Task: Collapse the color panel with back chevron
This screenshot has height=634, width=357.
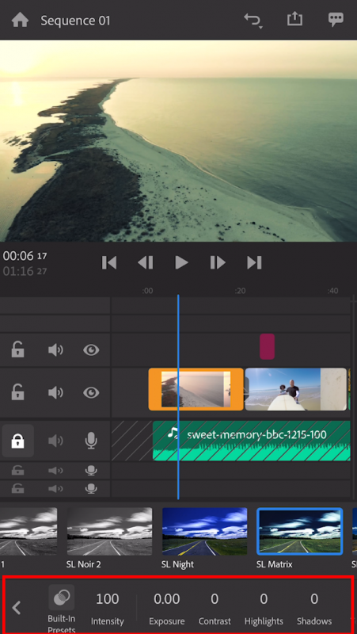Action: tap(16, 607)
